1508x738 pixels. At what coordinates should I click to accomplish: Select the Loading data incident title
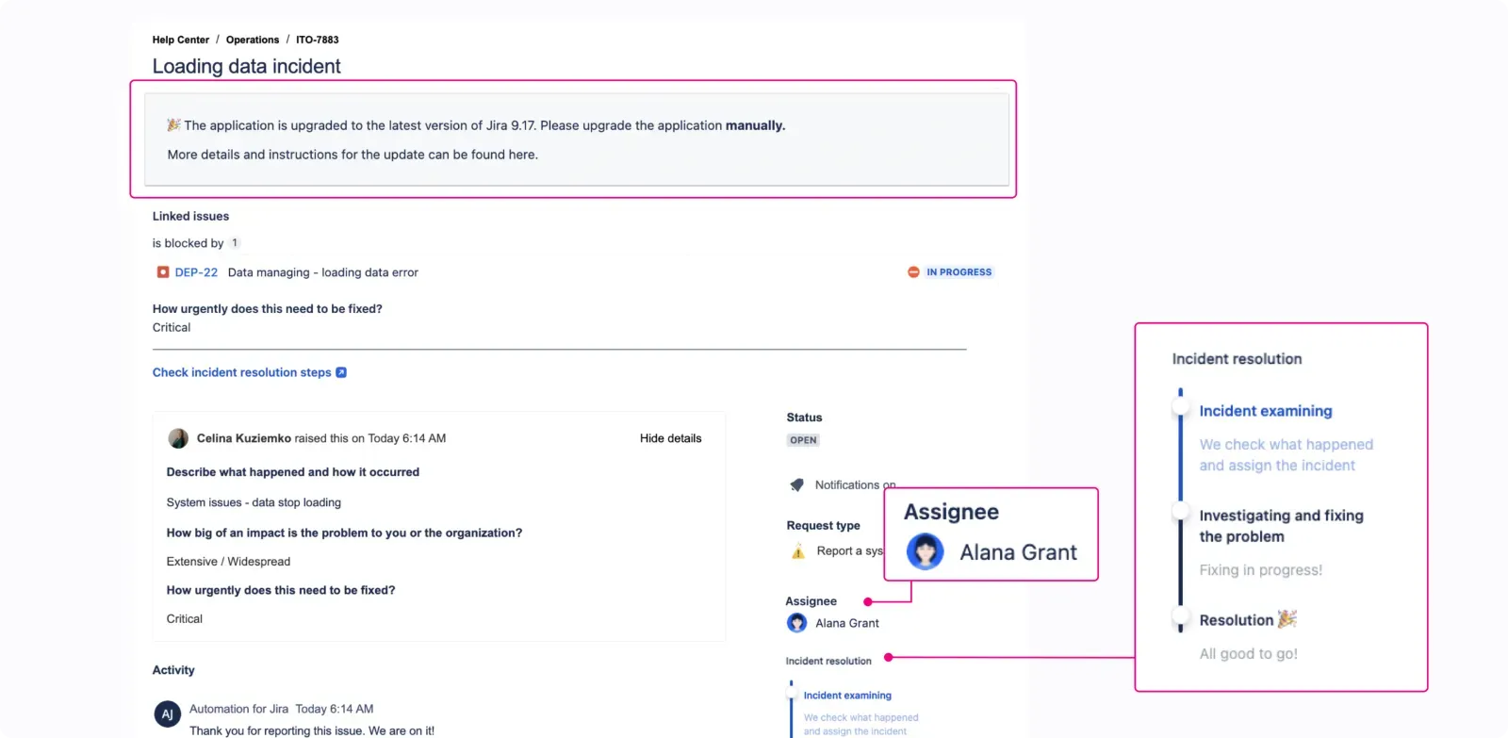tap(247, 66)
